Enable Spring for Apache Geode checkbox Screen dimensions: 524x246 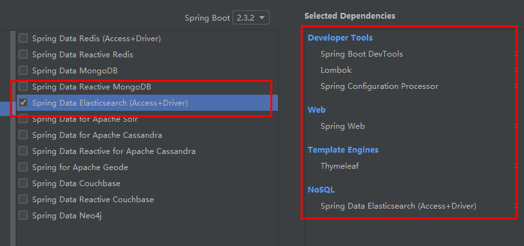[x=23, y=167]
